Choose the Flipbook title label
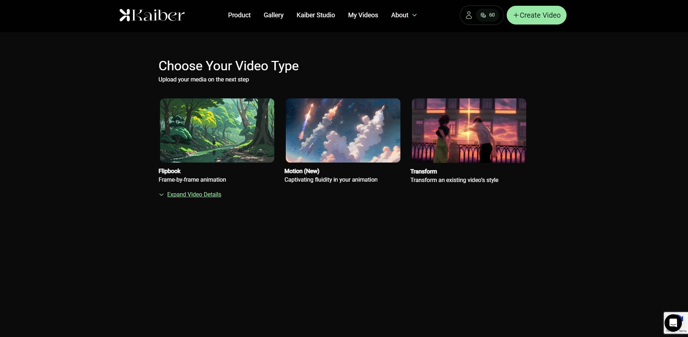Viewport: 688px width, 337px height. [x=169, y=171]
